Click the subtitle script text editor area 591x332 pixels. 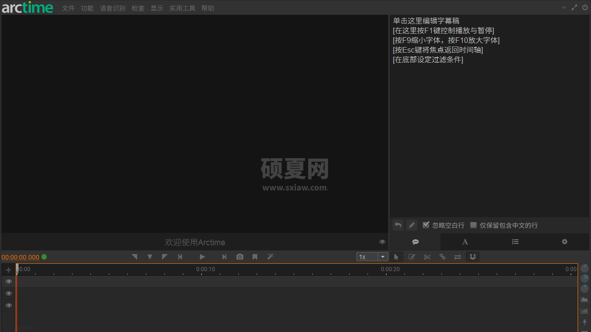pyautogui.click(x=489, y=116)
